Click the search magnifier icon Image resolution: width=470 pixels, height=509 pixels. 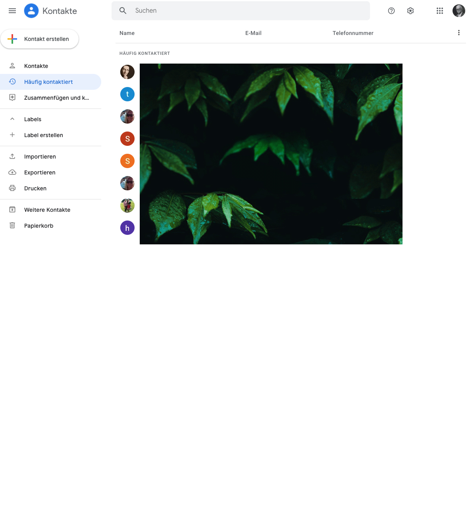(123, 11)
